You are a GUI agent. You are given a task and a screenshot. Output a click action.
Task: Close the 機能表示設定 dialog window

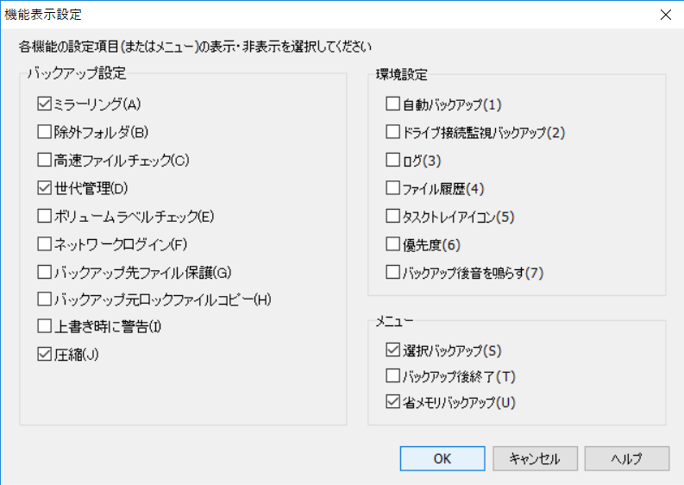pyautogui.click(x=665, y=14)
